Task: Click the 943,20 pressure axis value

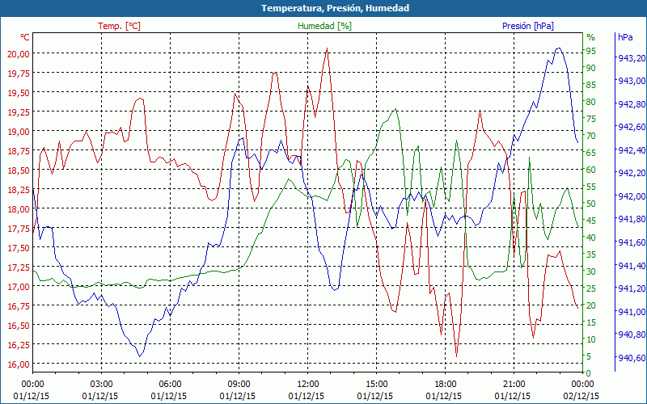Action: [x=632, y=58]
